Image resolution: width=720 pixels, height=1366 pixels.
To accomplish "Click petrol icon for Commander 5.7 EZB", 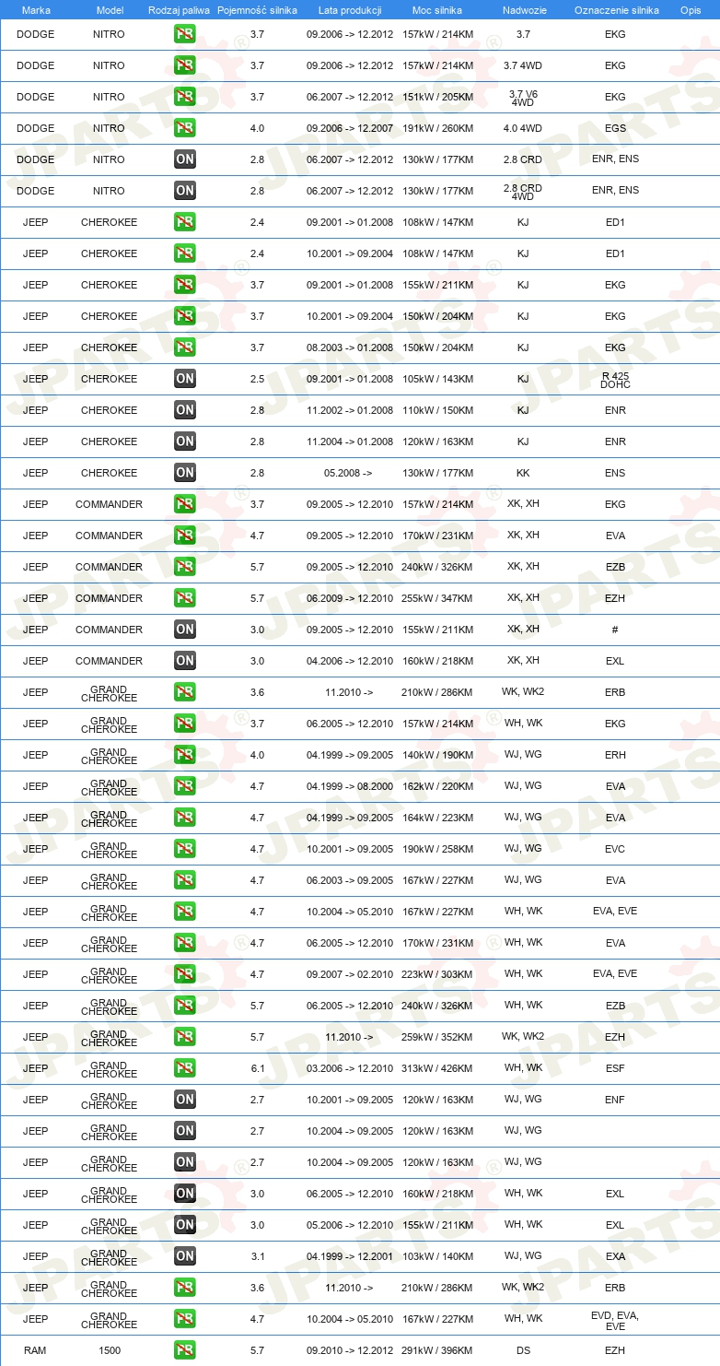I will point(185,567).
